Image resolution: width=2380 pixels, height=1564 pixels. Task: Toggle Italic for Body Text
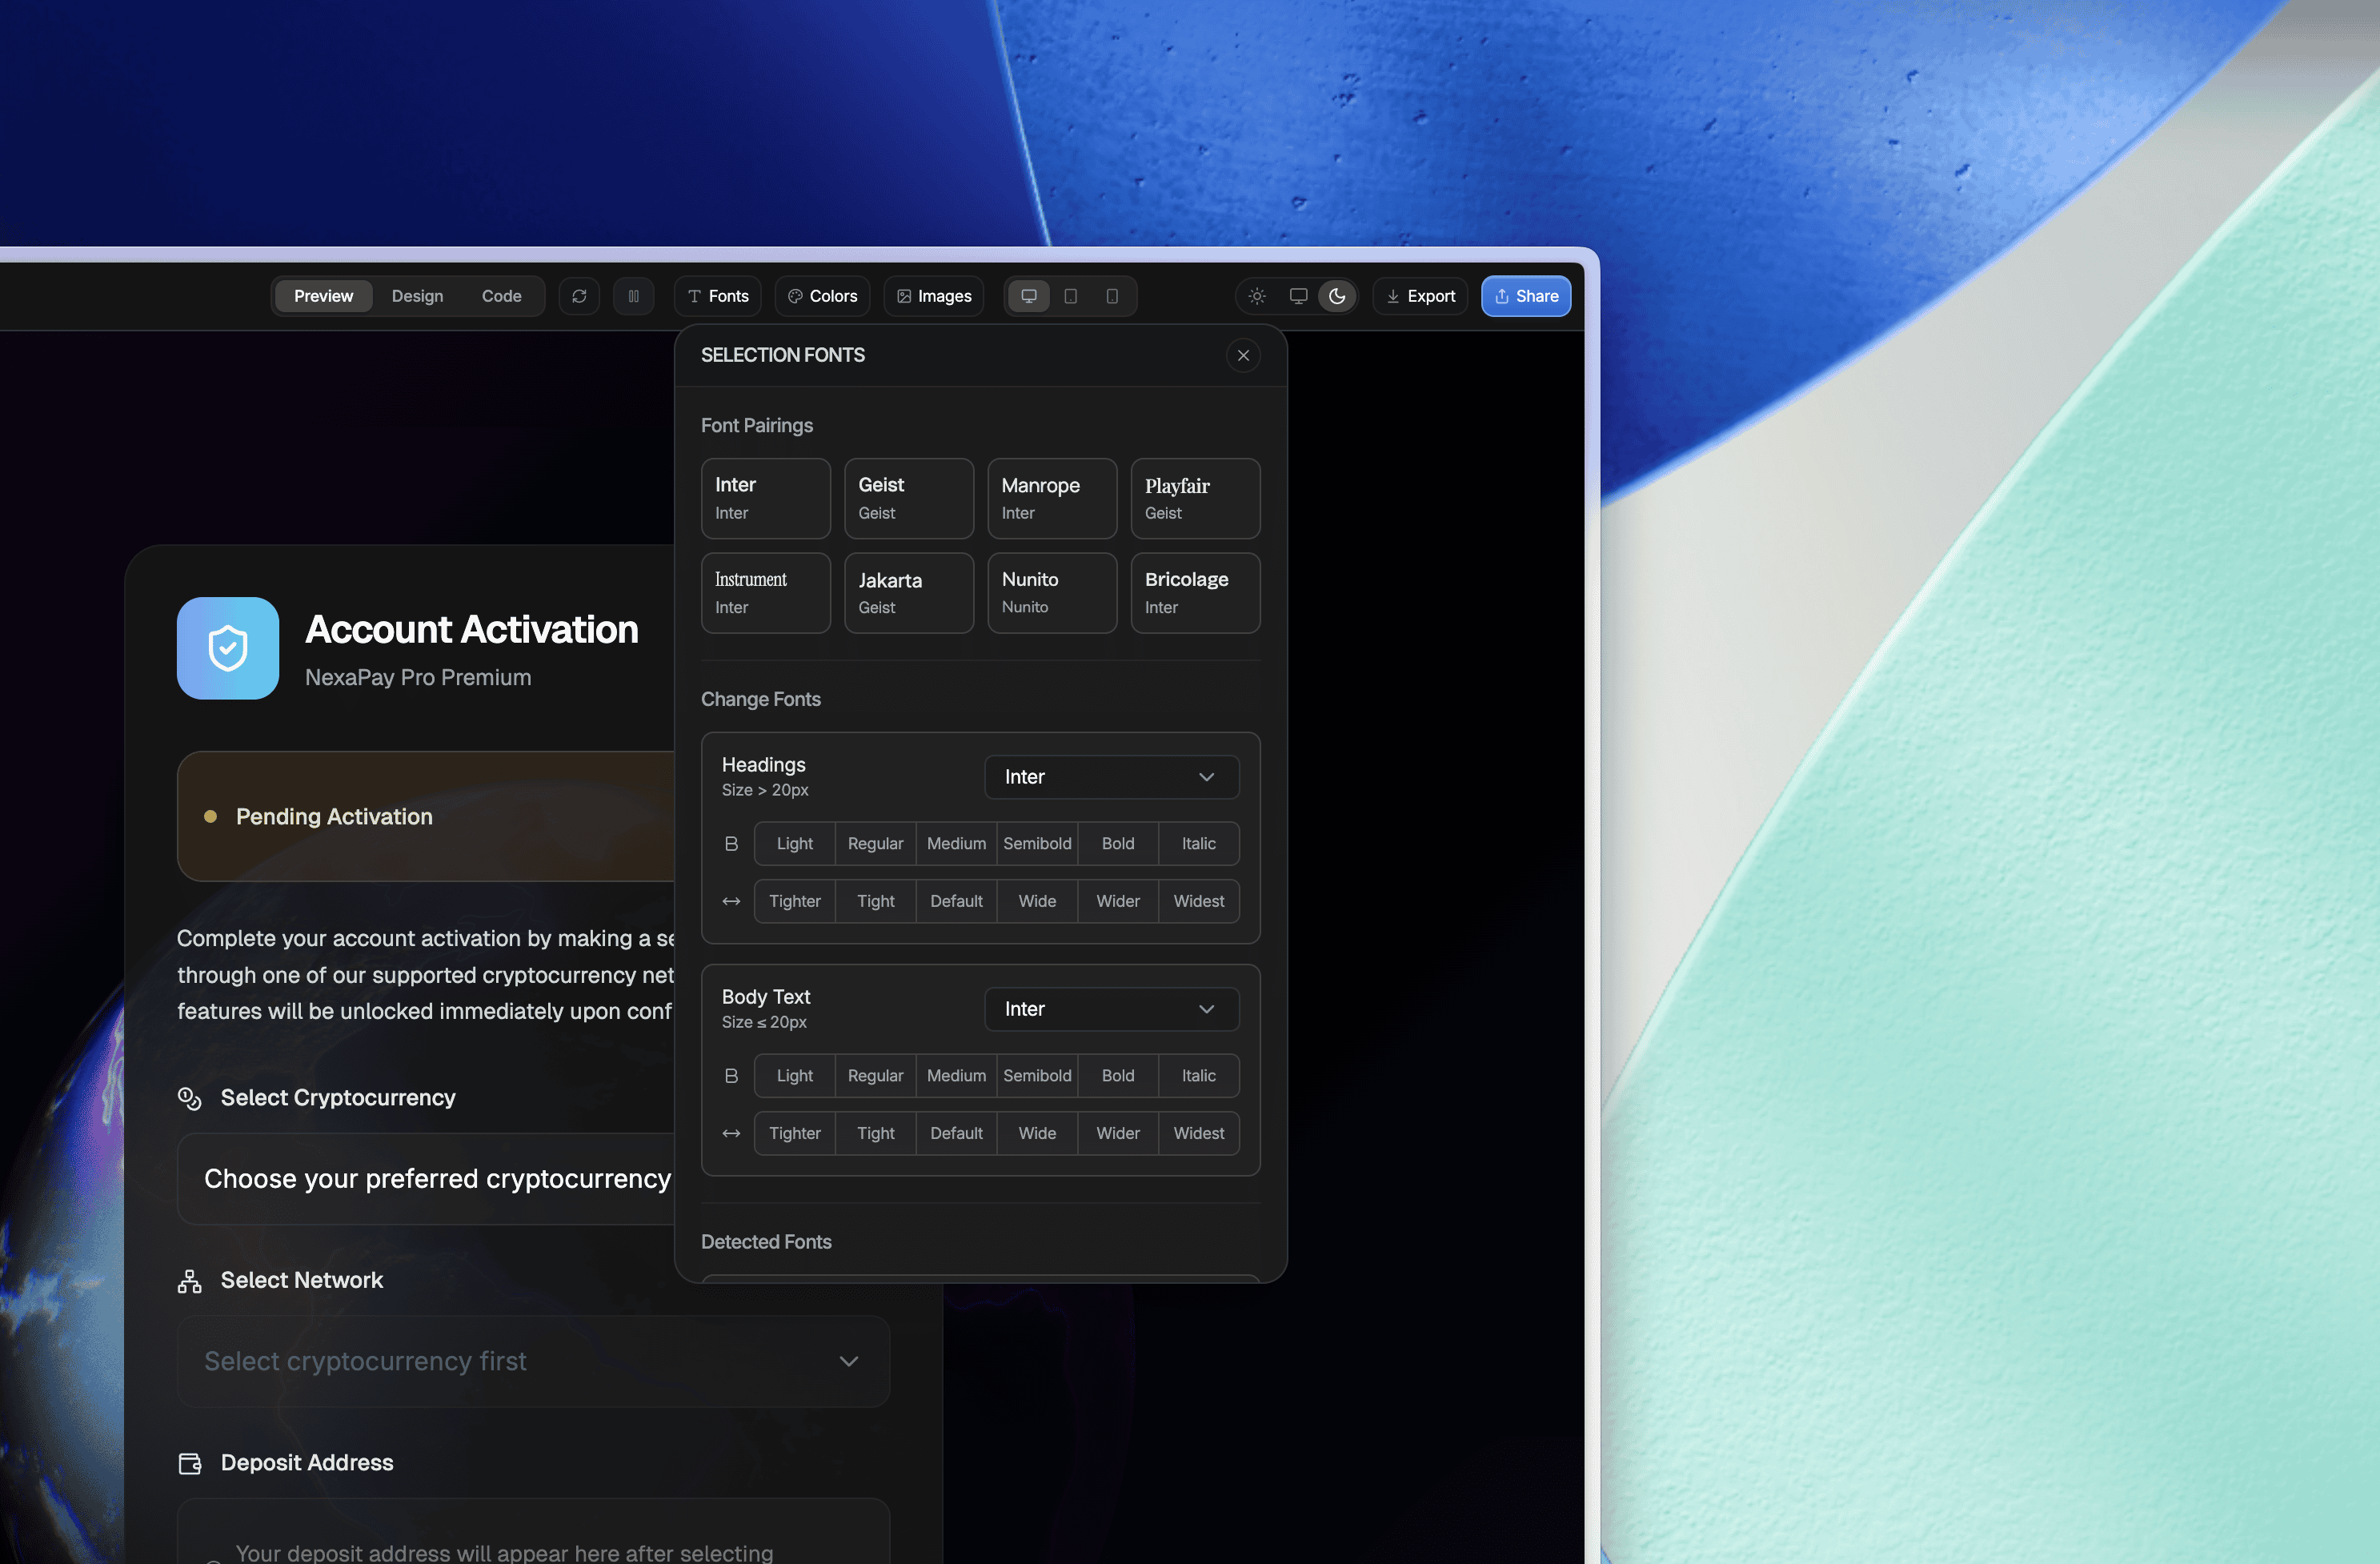1199,1076
